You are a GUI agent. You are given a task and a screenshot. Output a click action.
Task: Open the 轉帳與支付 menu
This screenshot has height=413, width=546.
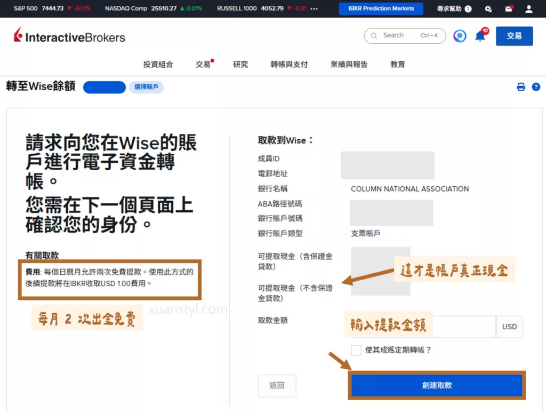point(289,64)
